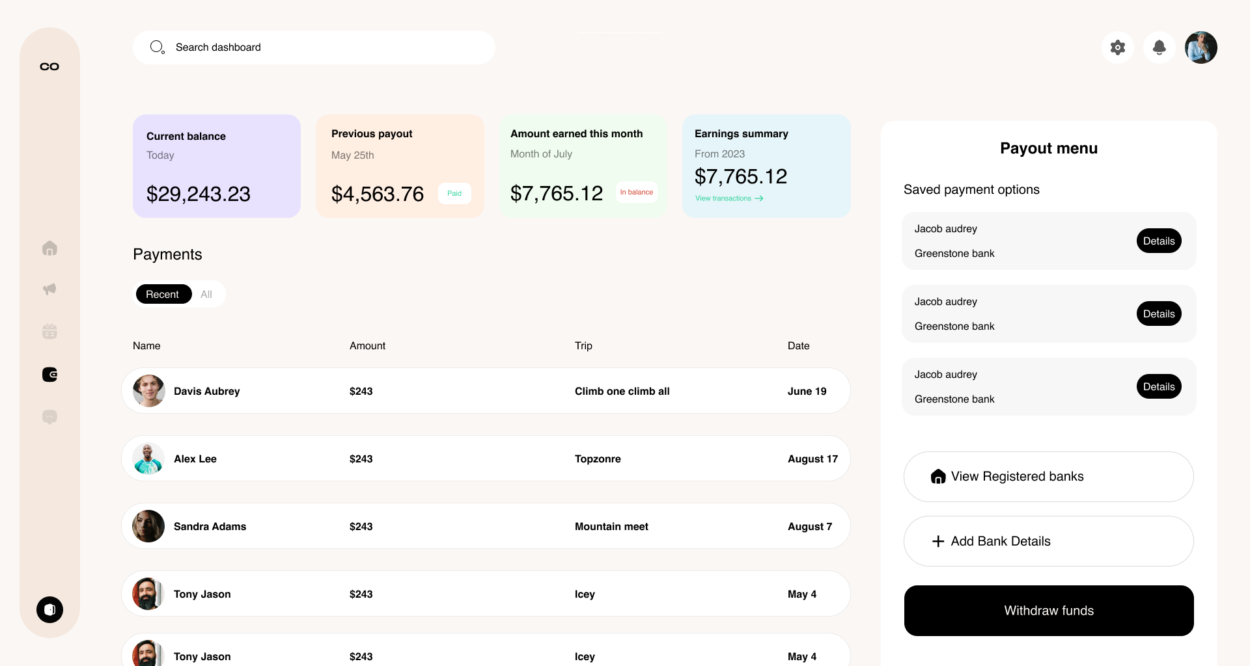
Task: Open the calendar icon in sidebar
Action: click(49, 332)
